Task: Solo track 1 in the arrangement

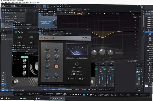Action: [x=8, y=13]
